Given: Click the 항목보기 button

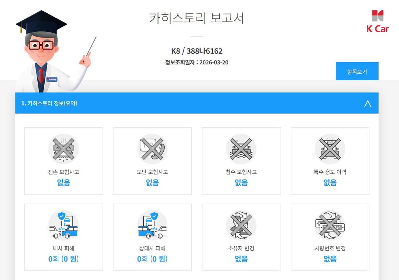Looking at the screenshot, I should pyautogui.click(x=357, y=71).
